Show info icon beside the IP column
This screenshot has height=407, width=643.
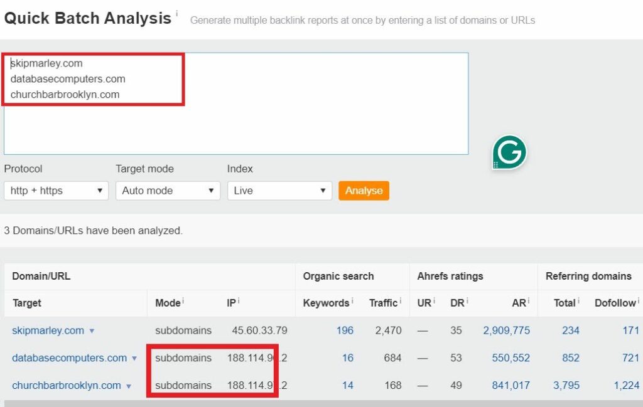point(238,301)
